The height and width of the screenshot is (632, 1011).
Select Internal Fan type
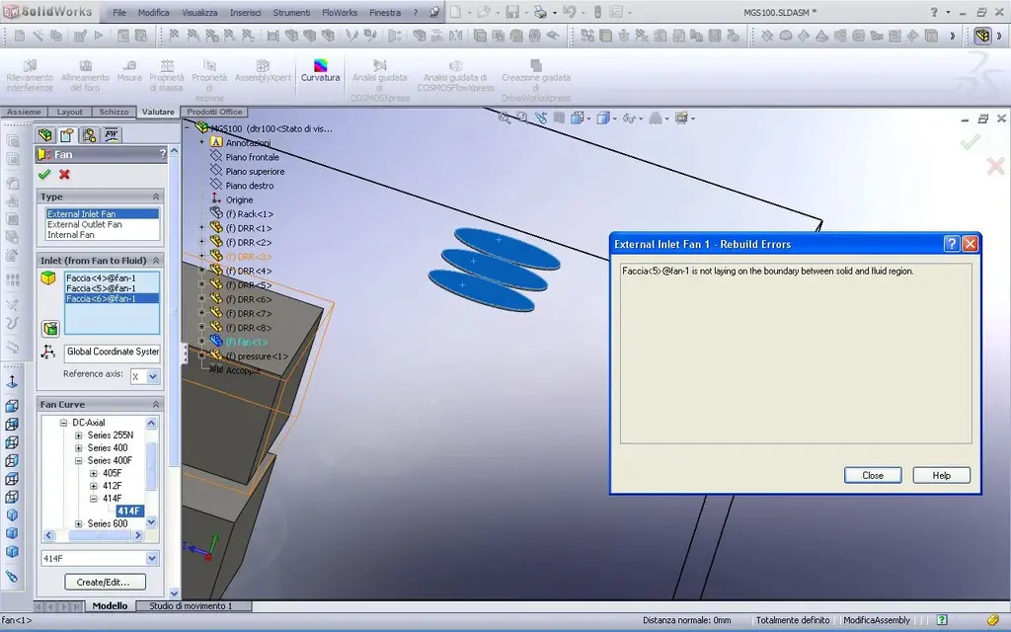71,235
